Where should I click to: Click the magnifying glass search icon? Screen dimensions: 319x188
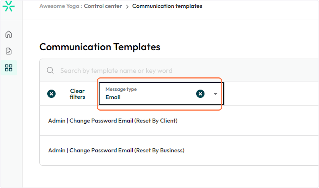(50, 71)
